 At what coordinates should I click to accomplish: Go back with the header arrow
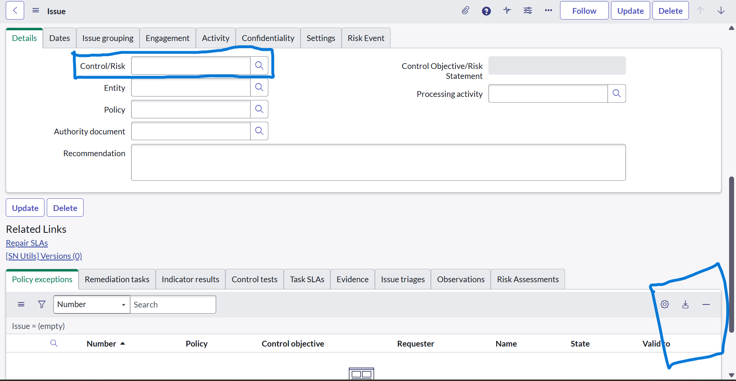point(15,11)
